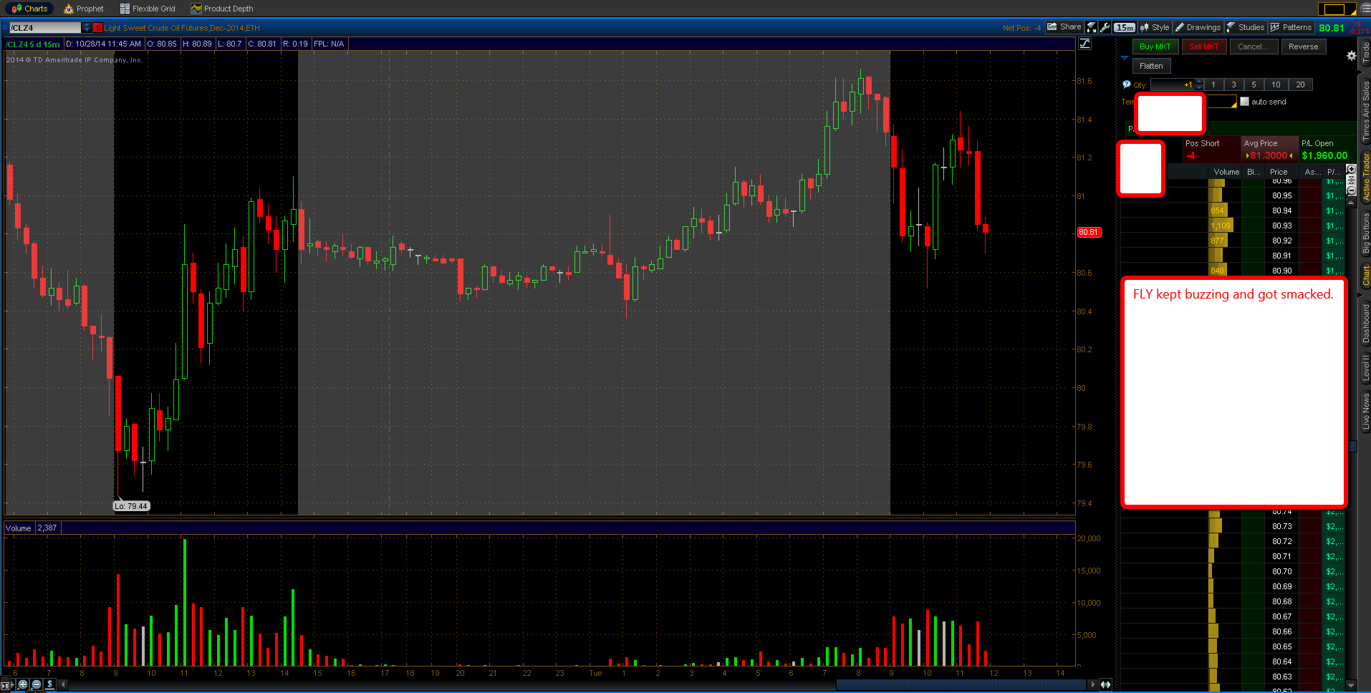Enable the auto send checkbox

coord(1244,102)
